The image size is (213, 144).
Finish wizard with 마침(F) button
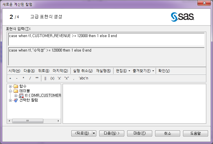tap(139, 134)
